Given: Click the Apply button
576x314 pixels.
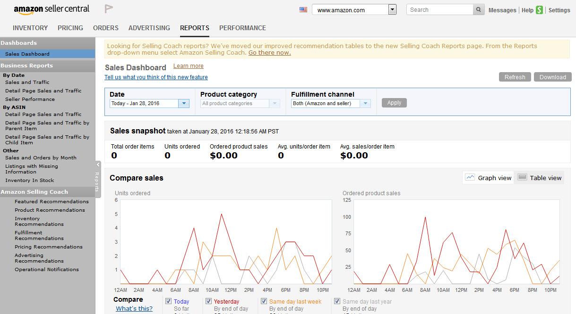Looking at the screenshot, I should click(x=394, y=102).
